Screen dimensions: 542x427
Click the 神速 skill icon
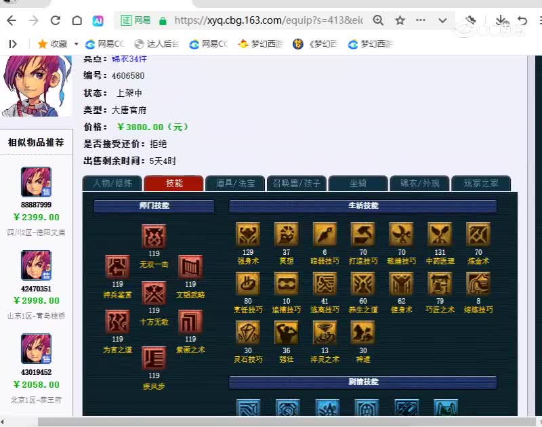pos(363,333)
